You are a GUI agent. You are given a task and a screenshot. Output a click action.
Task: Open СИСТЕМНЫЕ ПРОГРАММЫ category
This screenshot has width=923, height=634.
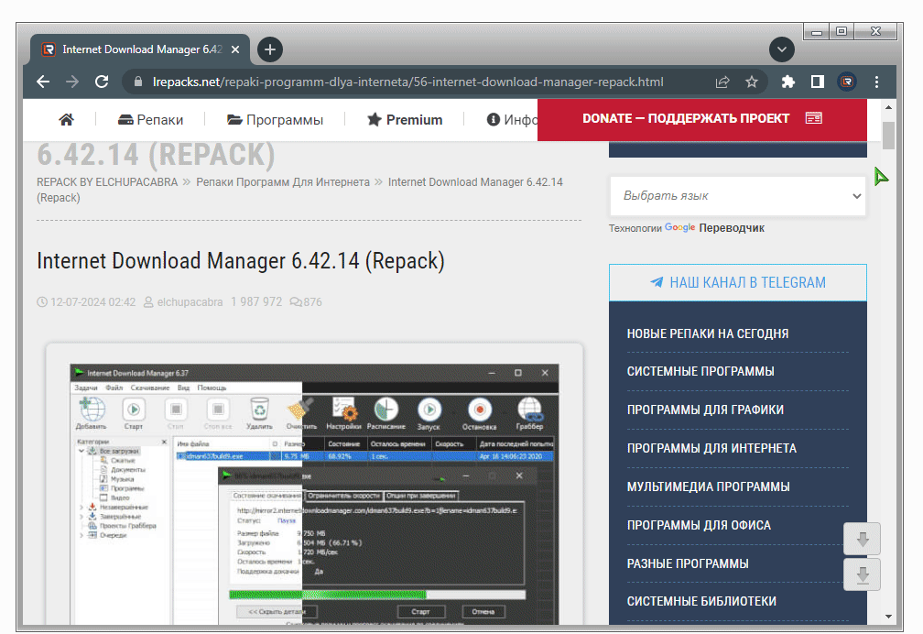point(700,372)
